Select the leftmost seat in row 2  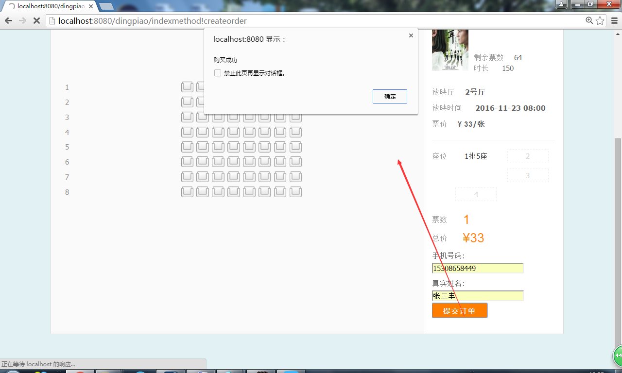pyautogui.click(x=187, y=102)
